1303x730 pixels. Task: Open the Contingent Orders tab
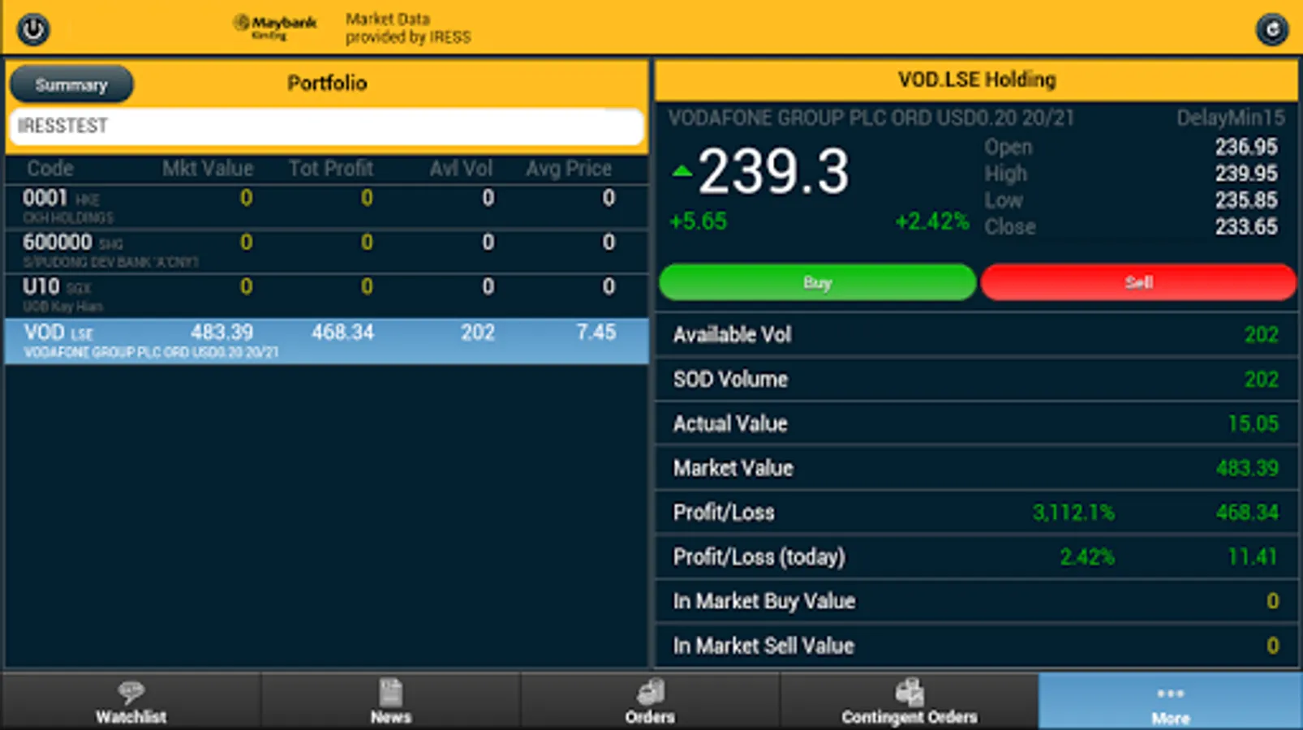pos(909,702)
